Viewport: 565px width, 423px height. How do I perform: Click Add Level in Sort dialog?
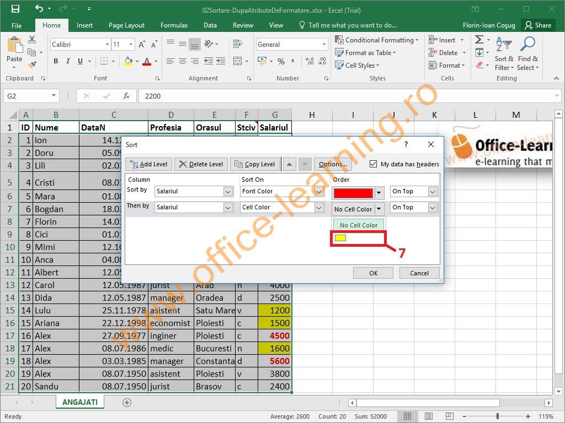click(148, 164)
